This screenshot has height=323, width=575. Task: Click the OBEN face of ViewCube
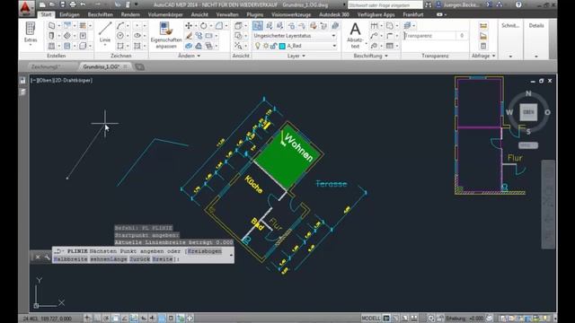click(x=528, y=112)
